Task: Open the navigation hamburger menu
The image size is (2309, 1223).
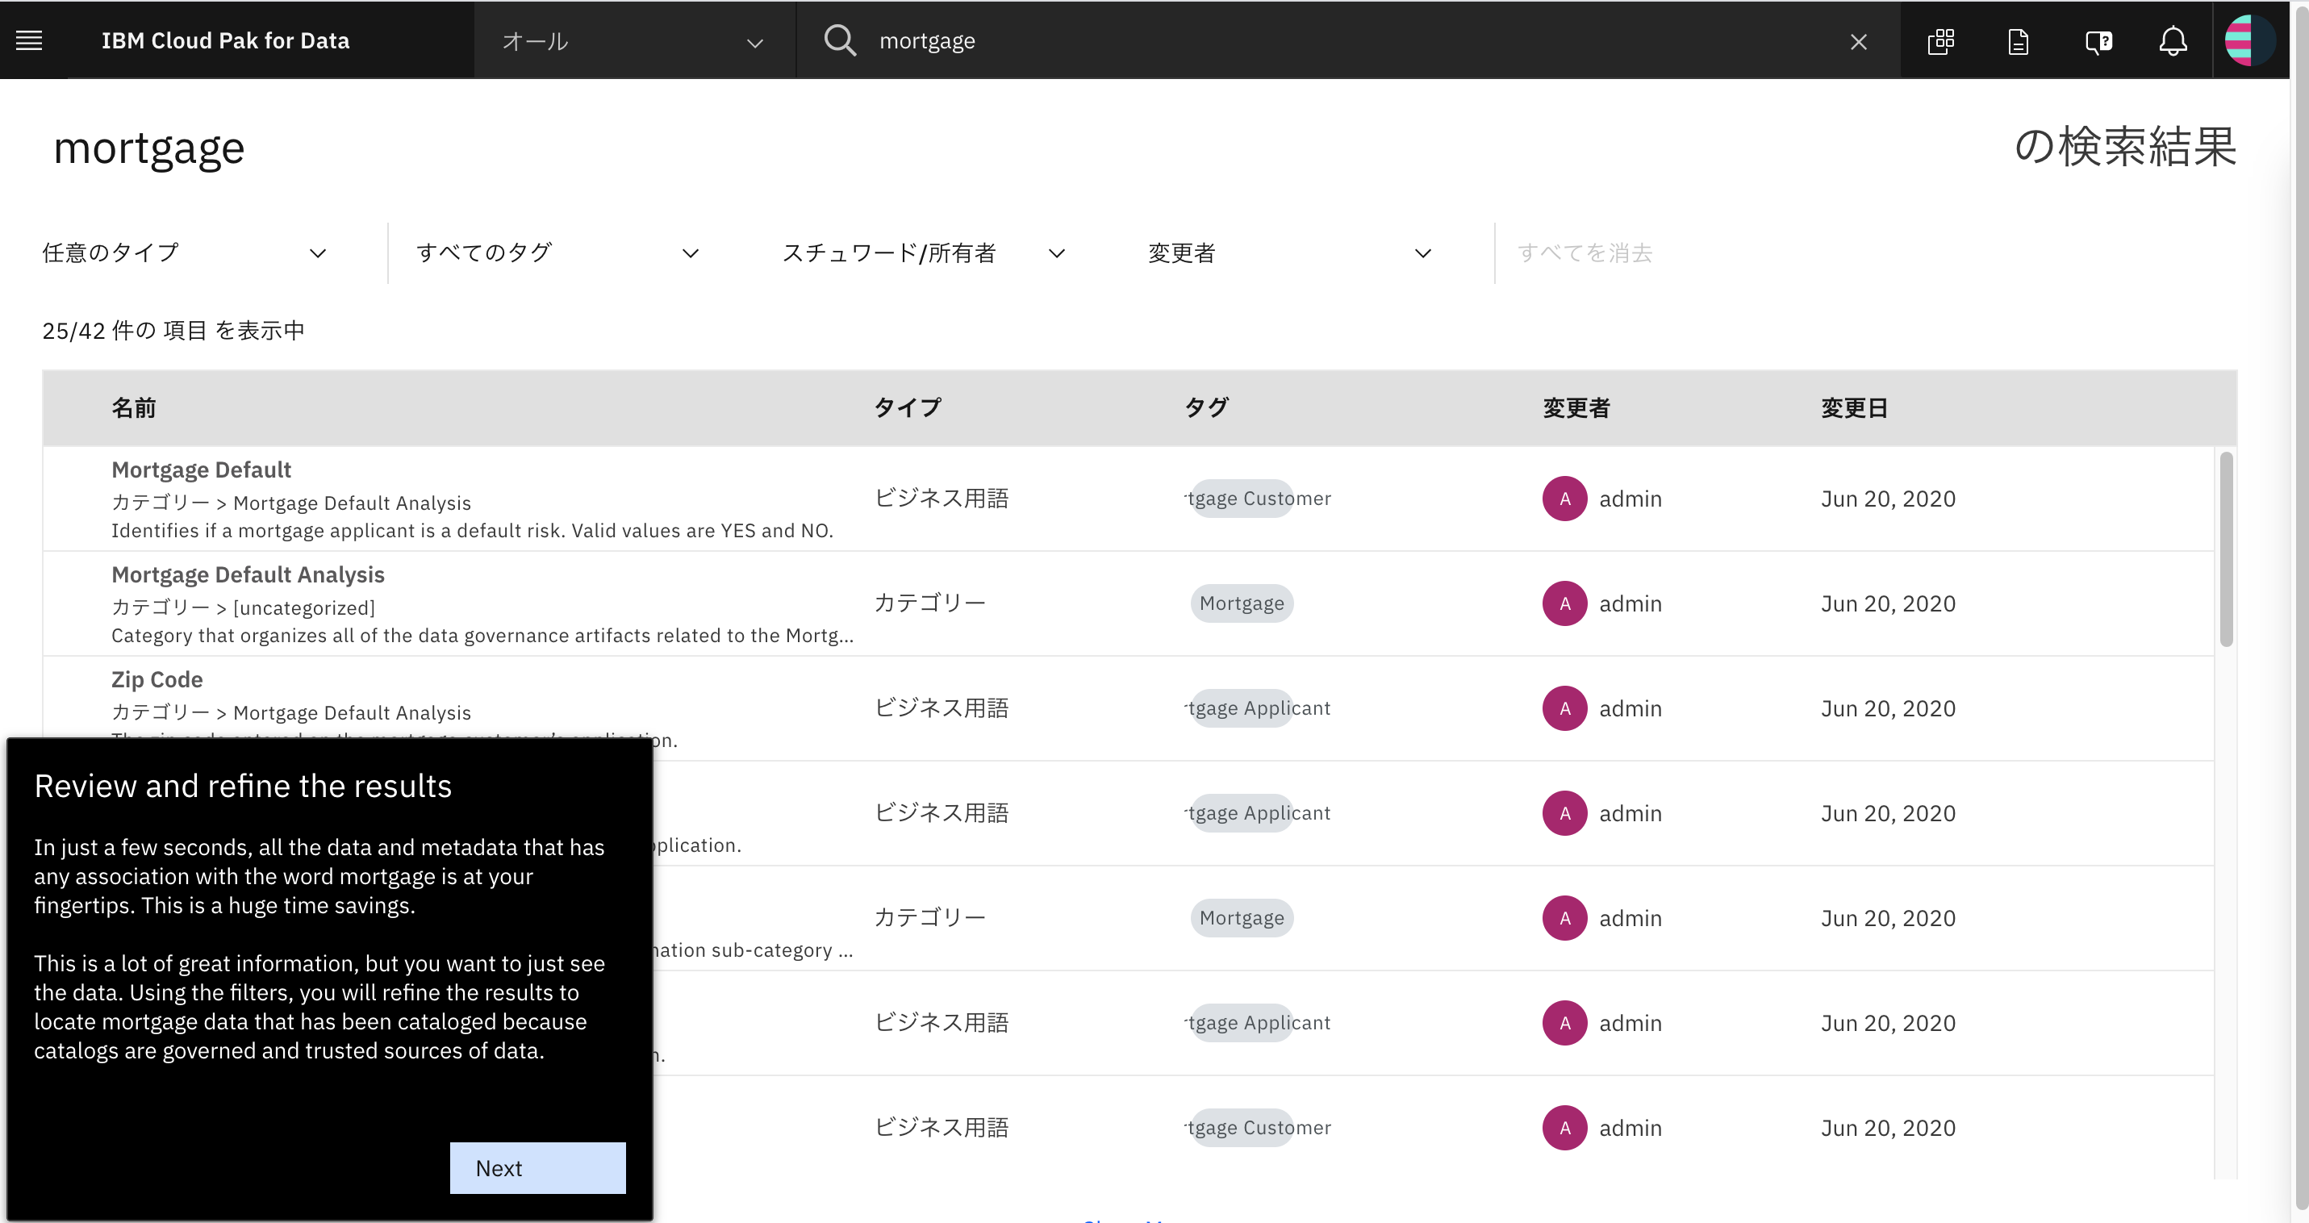Action: 29,40
